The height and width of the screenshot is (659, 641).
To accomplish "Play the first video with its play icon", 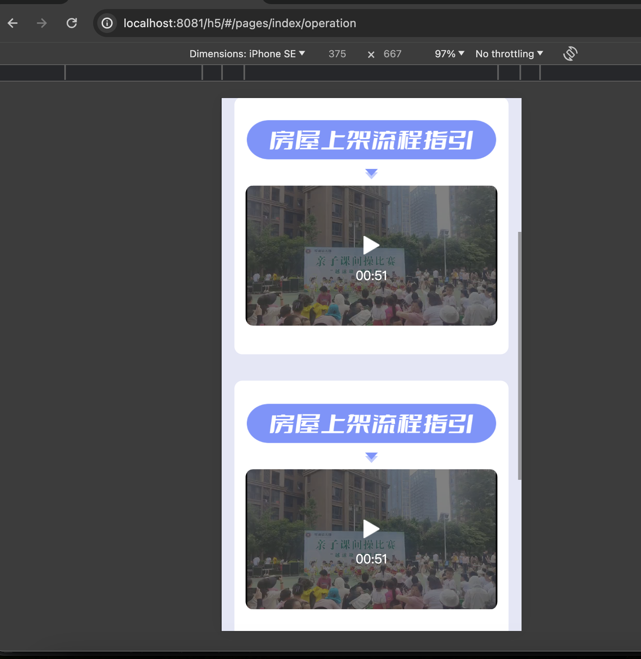I will point(371,245).
